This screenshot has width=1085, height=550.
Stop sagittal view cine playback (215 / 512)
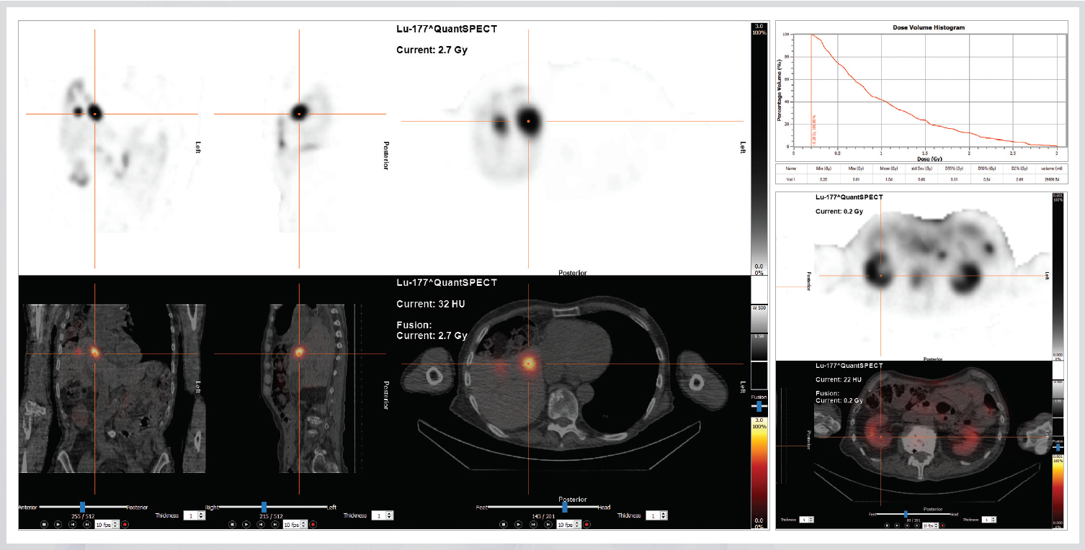232,524
